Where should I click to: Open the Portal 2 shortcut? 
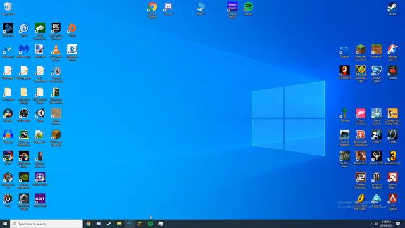pyautogui.click(x=377, y=137)
